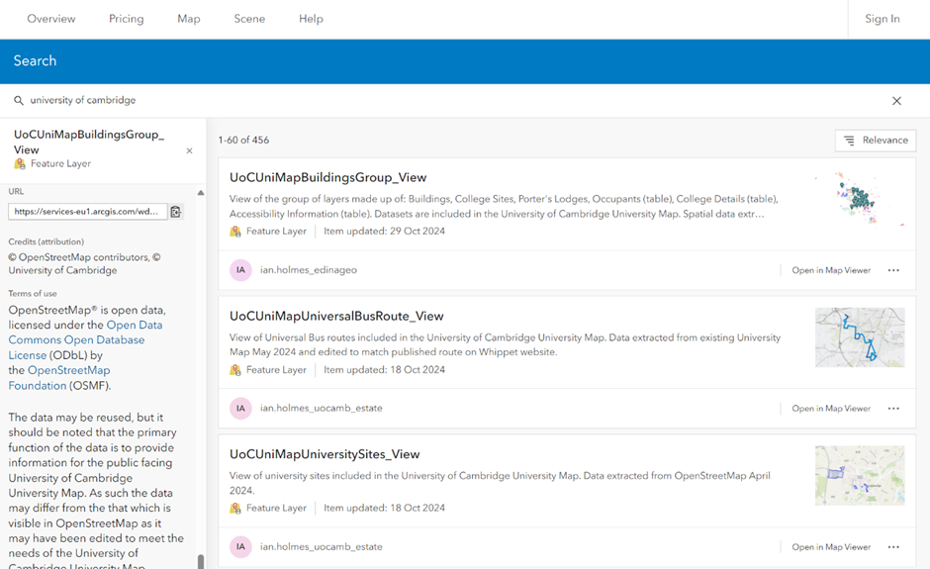Click the search field containing 'university of cambridge'
Screen dimensions: 930x569
[x=451, y=100]
